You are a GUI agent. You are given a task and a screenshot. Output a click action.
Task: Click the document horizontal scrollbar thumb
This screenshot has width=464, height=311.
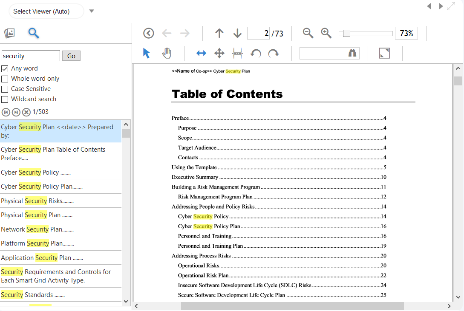pyautogui.click(x=292, y=306)
